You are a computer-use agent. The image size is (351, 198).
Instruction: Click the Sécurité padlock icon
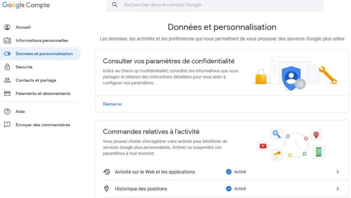[7, 67]
